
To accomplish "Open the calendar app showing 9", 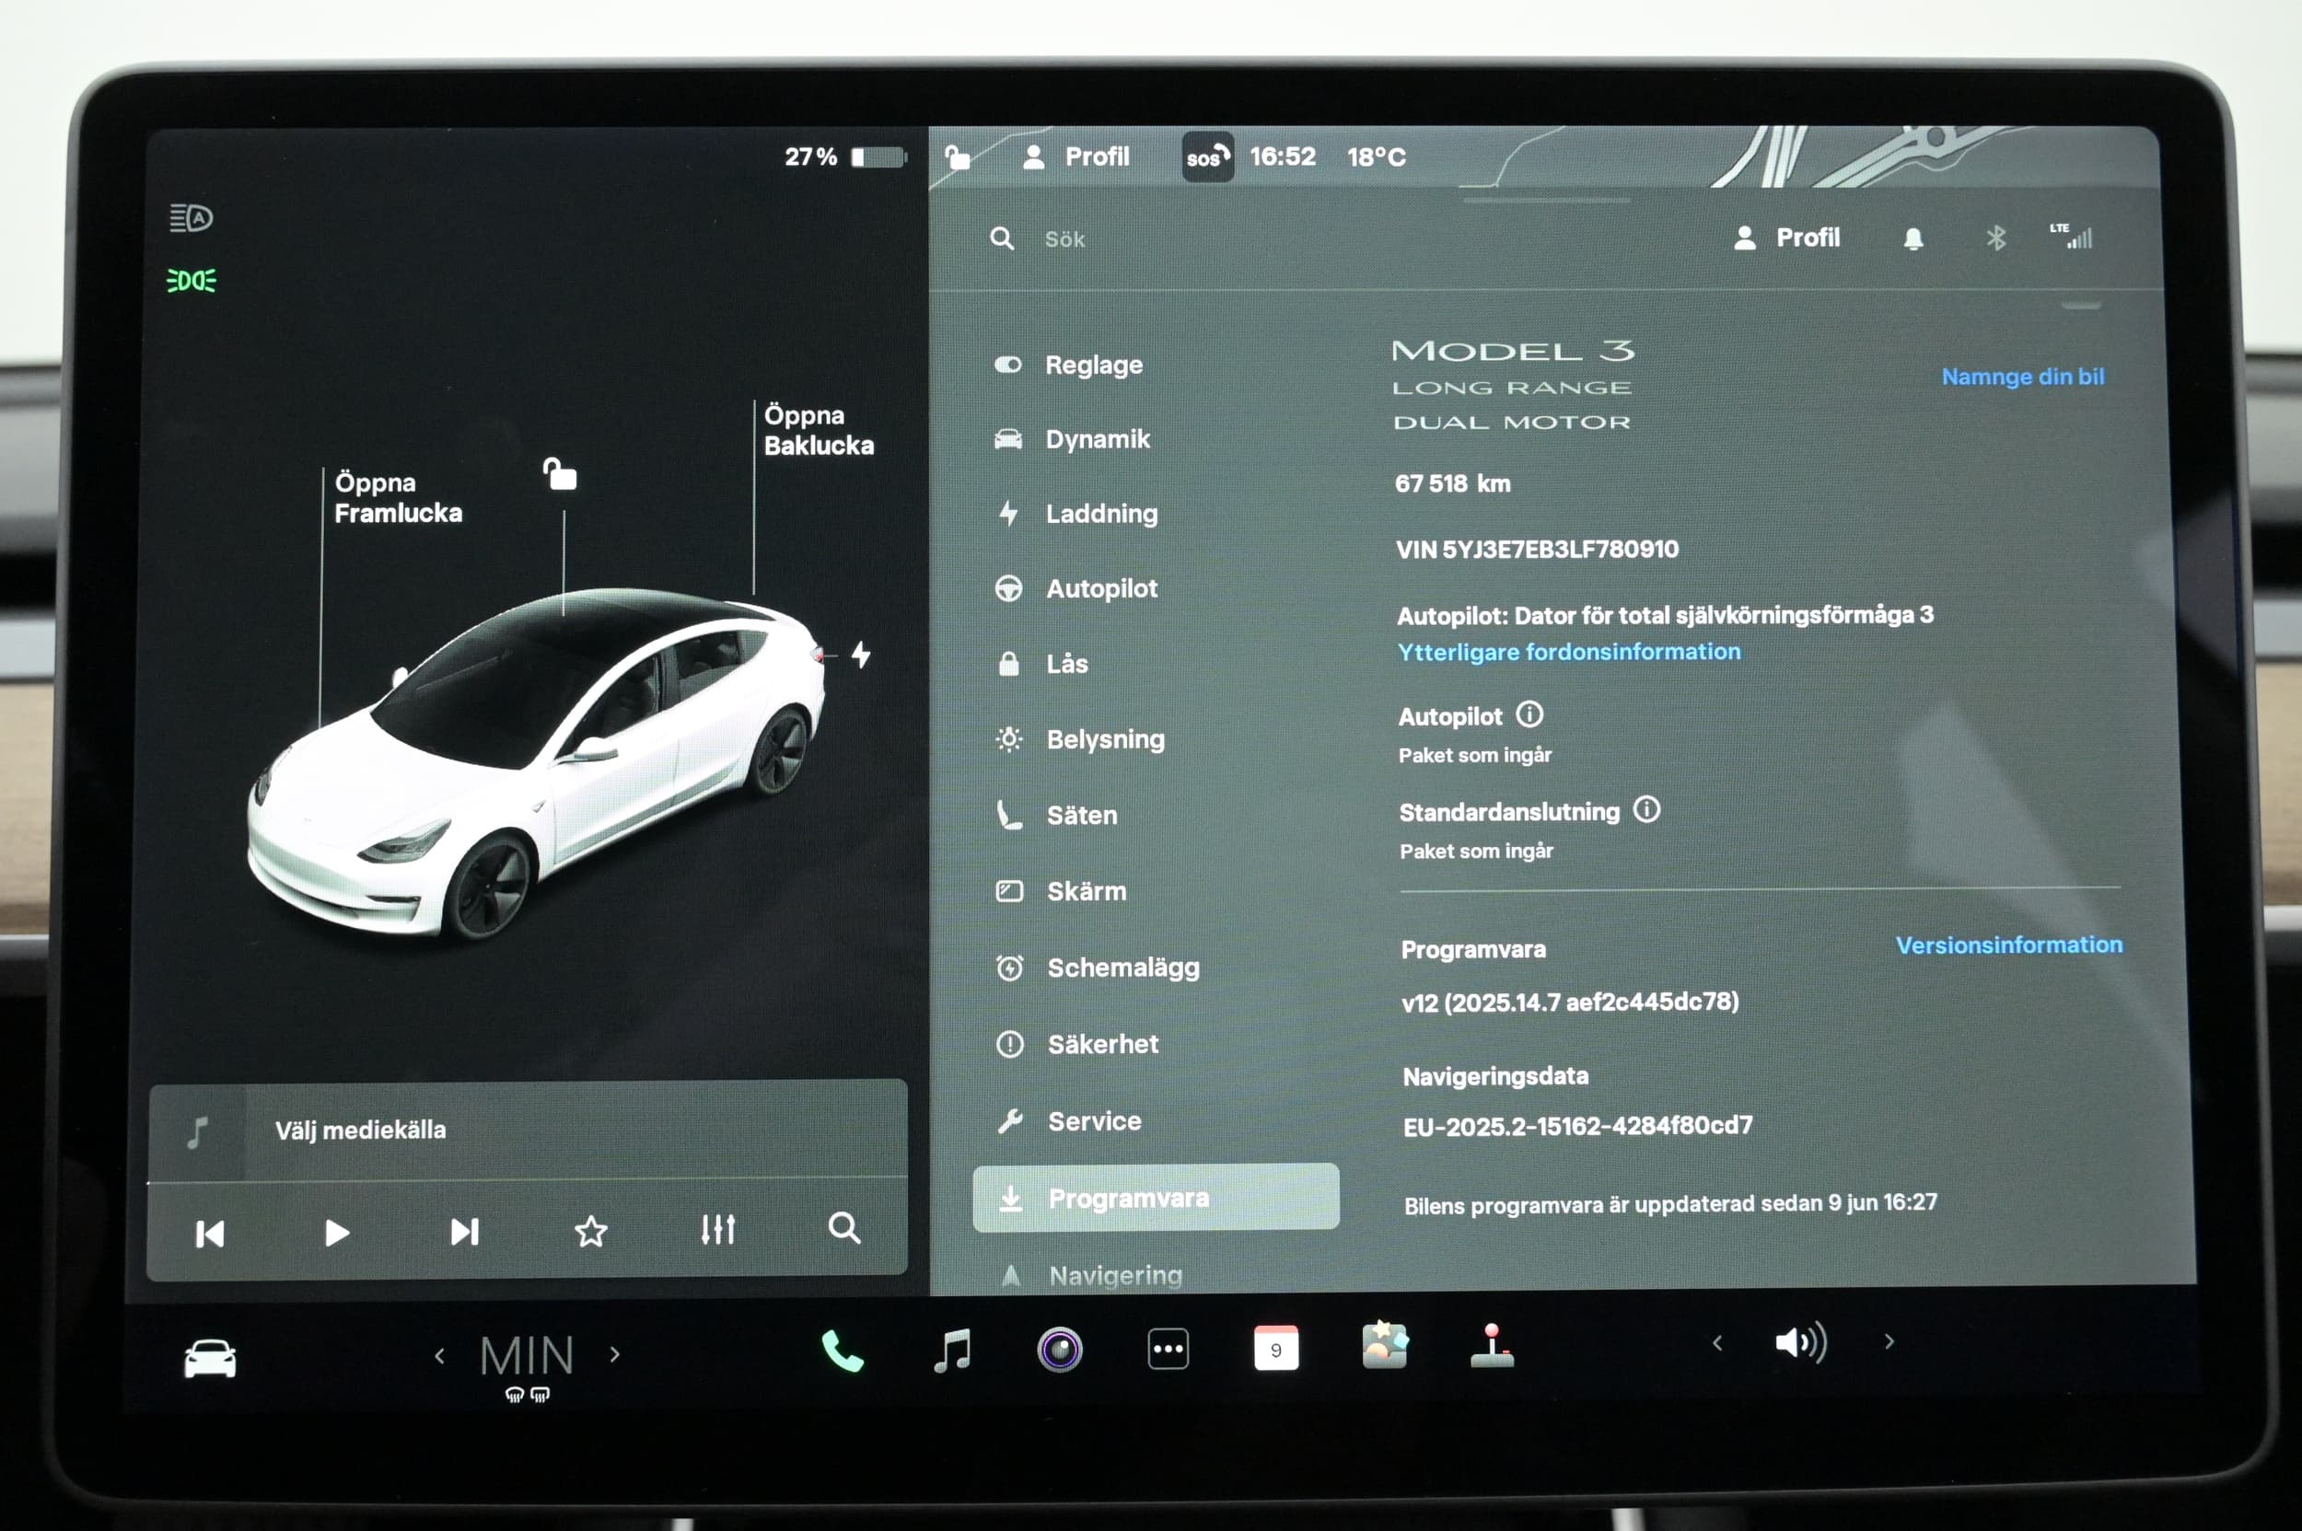I will pos(1275,1349).
